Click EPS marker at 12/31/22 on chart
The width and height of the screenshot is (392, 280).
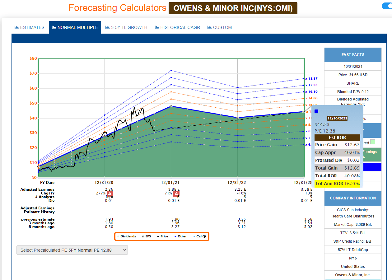[237, 118]
